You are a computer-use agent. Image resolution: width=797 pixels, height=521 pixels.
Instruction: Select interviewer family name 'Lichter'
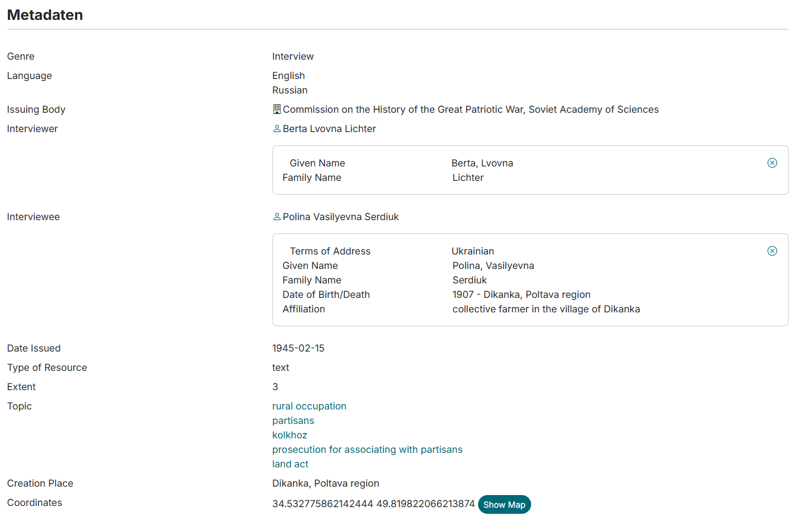click(468, 177)
